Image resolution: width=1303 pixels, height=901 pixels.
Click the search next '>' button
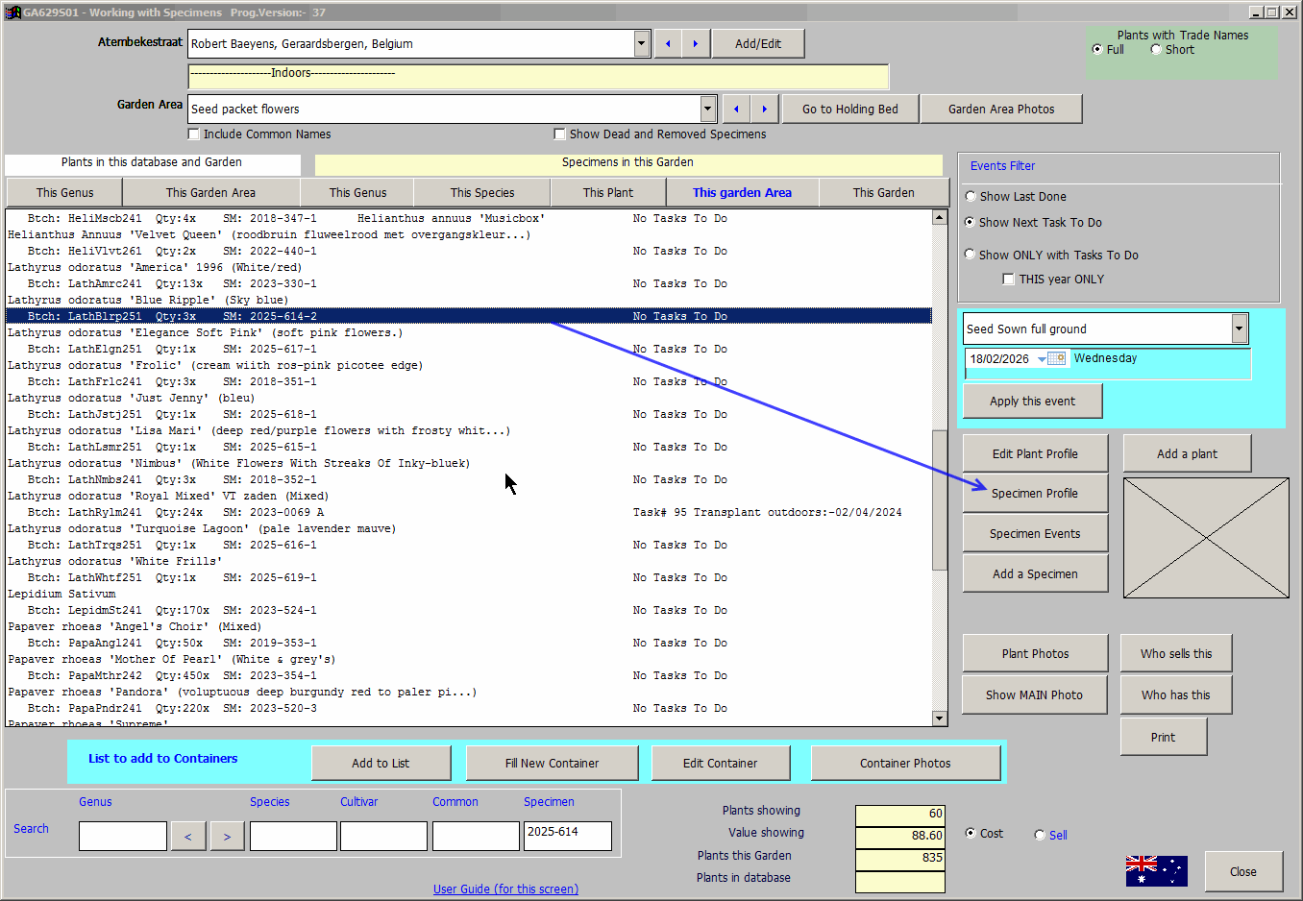(227, 837)
